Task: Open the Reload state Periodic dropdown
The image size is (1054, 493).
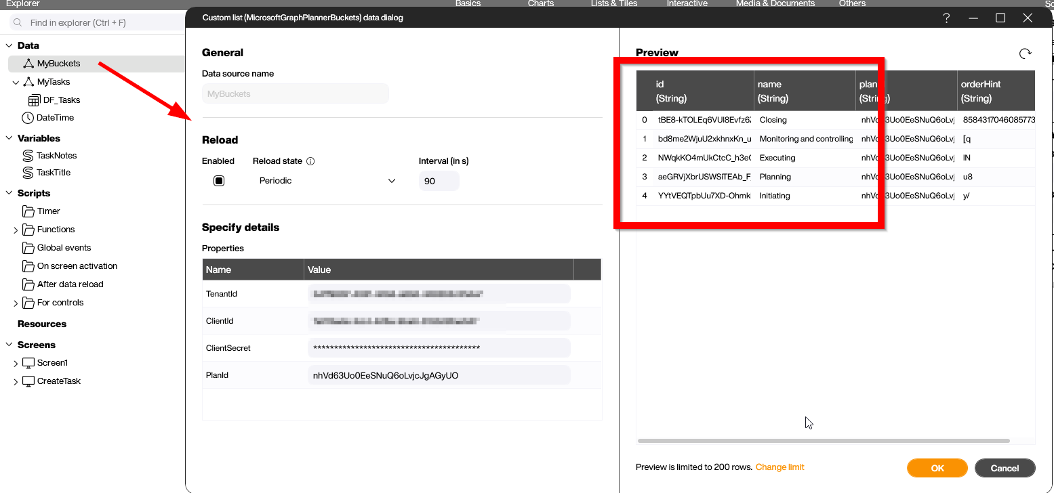Action: pos(327,181)
